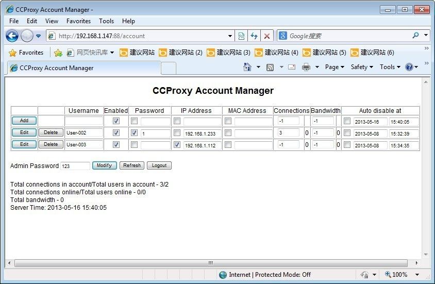Click the RSS feeds icon
The height and width of the screenshot is (284, 435).
[x=270, y=67]
